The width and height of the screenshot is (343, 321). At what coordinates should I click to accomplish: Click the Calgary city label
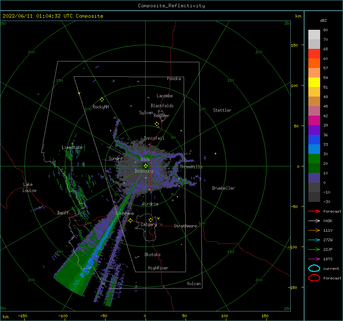[x=149, y=224]
